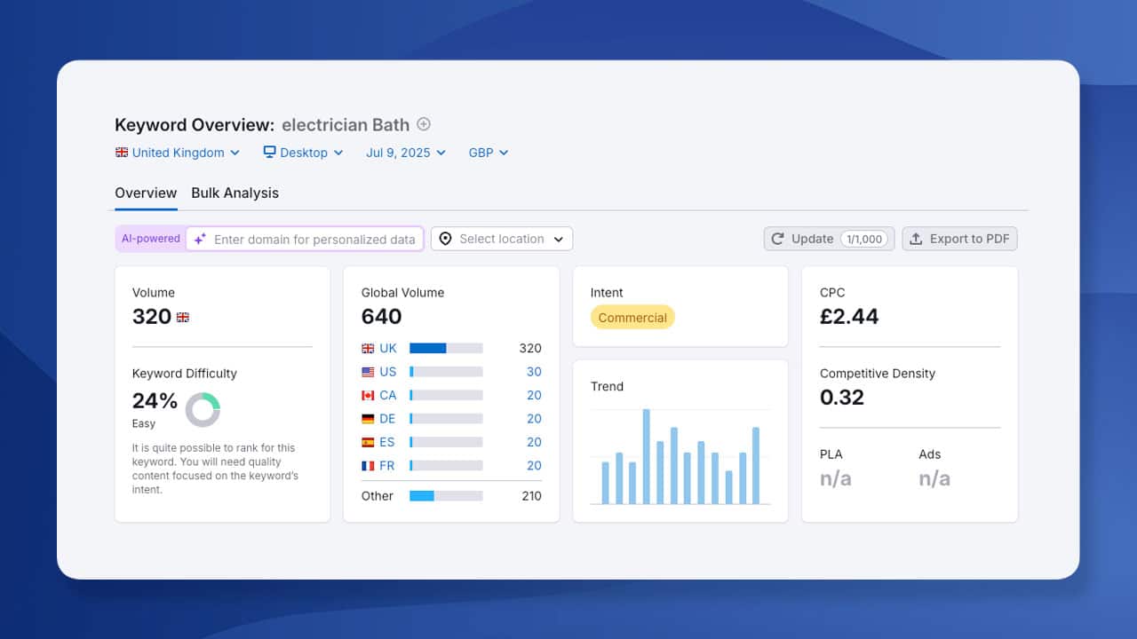Click the UK flag next to volume 320

click(183, 317)
